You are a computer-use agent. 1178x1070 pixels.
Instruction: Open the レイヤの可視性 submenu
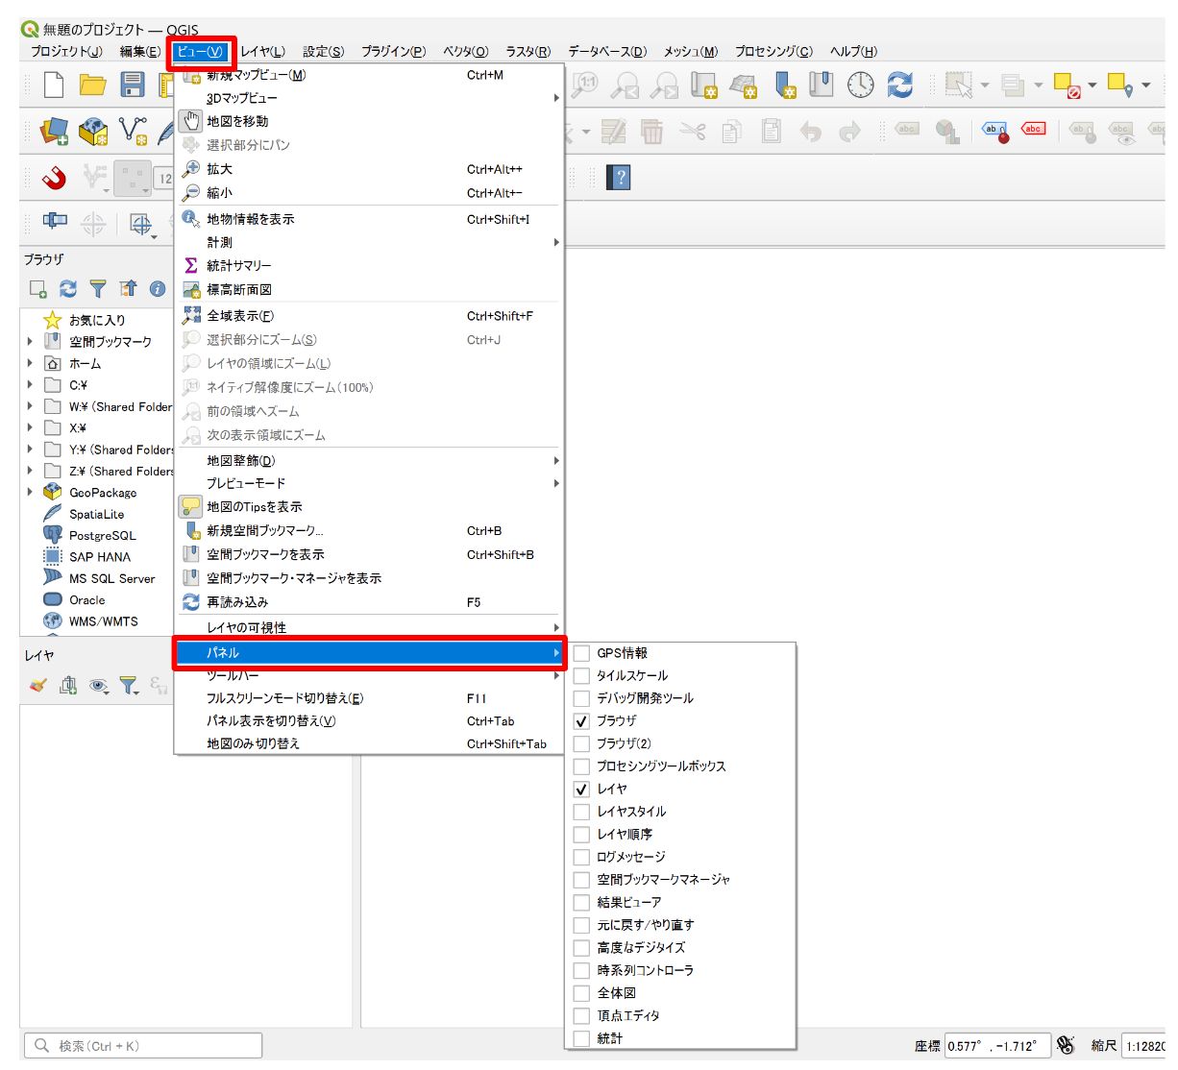coord(369,627)
